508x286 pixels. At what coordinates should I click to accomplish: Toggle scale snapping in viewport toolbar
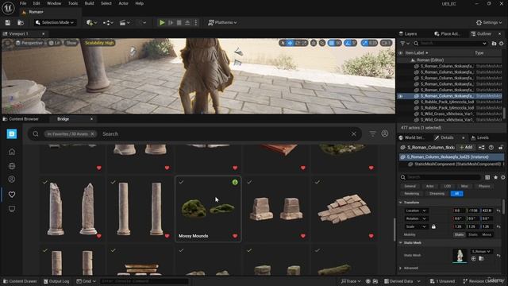point(365,43)
